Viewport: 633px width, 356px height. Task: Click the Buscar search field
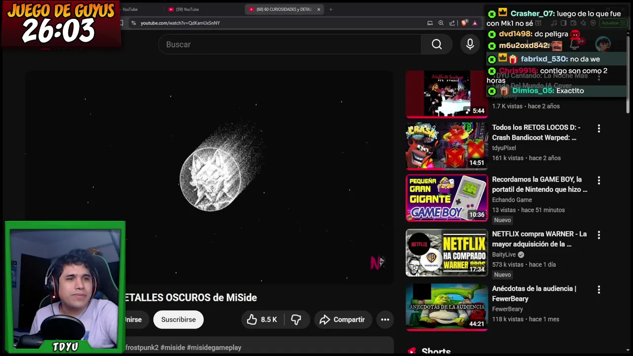point(290,44)
